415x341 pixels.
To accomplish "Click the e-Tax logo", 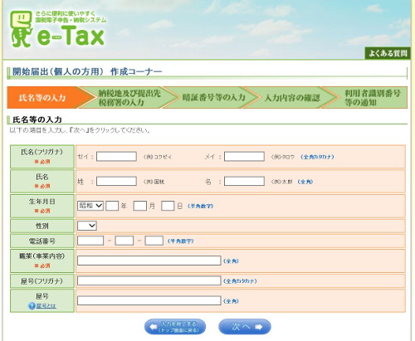I will [x=57, y=29].
